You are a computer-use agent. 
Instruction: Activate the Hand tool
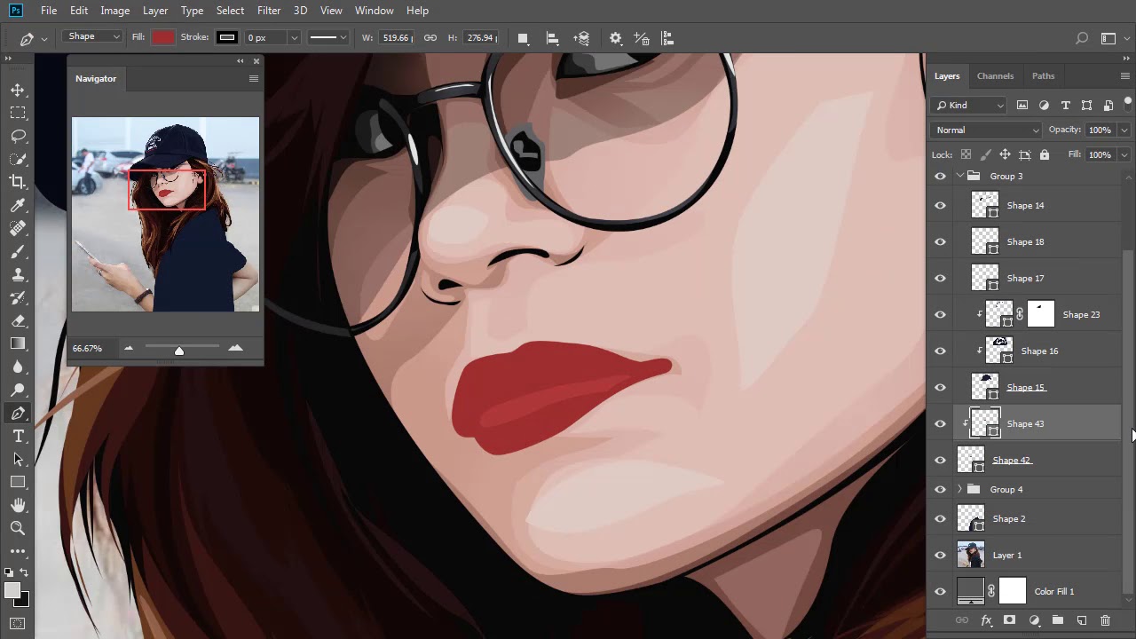(18, 505)
